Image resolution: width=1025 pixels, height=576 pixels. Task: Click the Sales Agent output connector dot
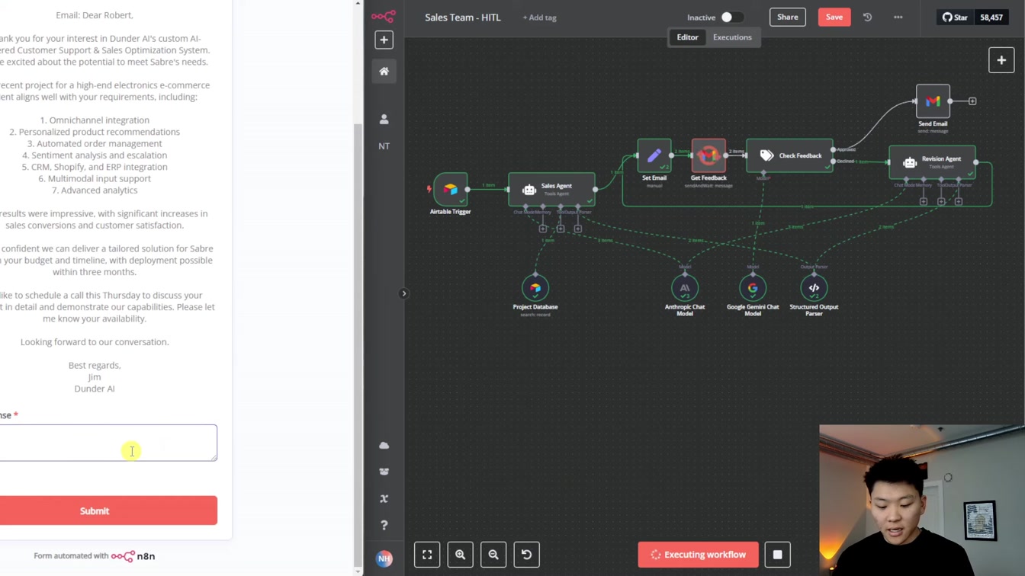tap(596, 189)
